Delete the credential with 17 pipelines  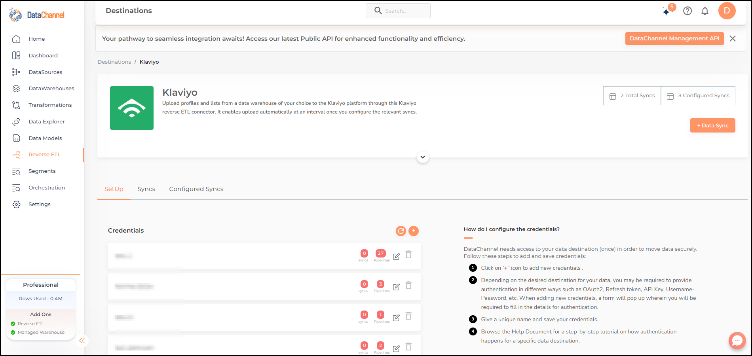(x=409, y=255)
